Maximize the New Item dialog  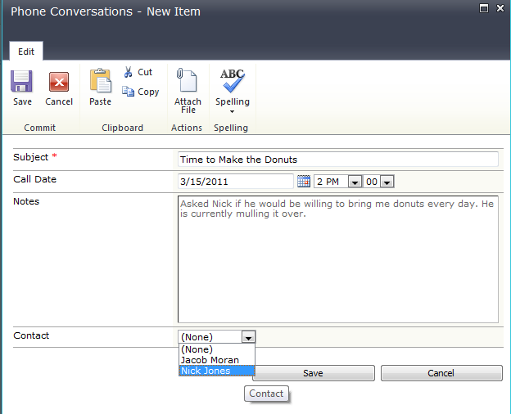[484, 8]
